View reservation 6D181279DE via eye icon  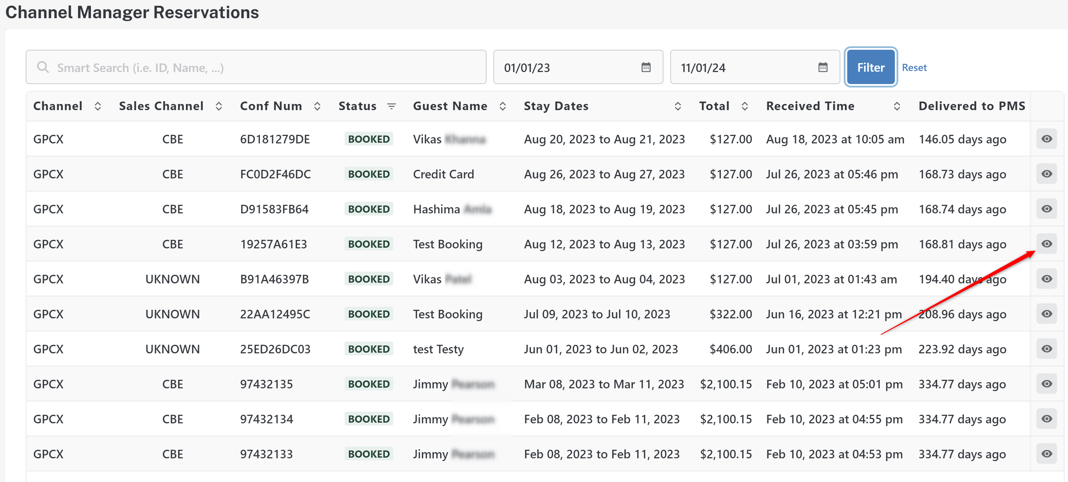coord(1046,139)
